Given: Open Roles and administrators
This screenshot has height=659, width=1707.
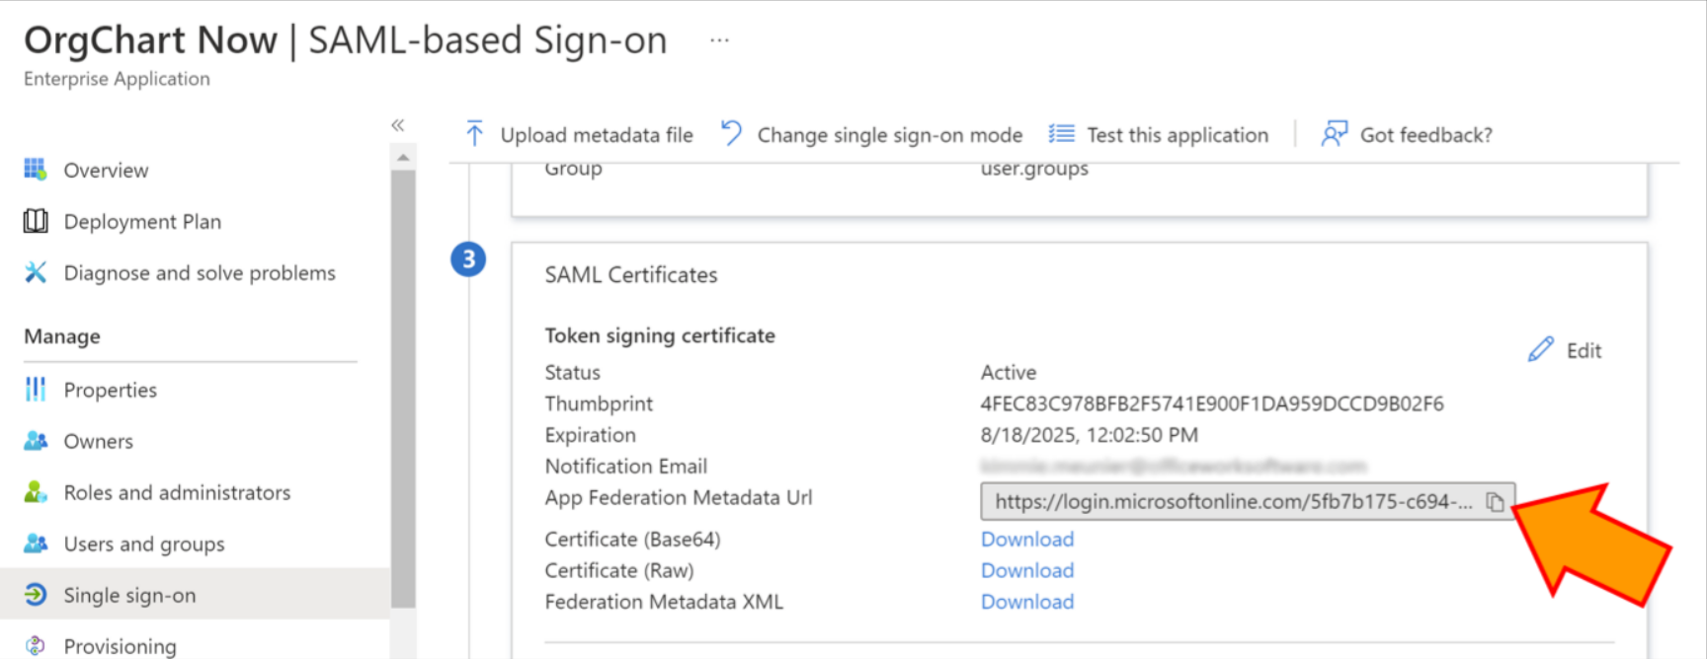Looking at the screenshot, I should (177, 492).
